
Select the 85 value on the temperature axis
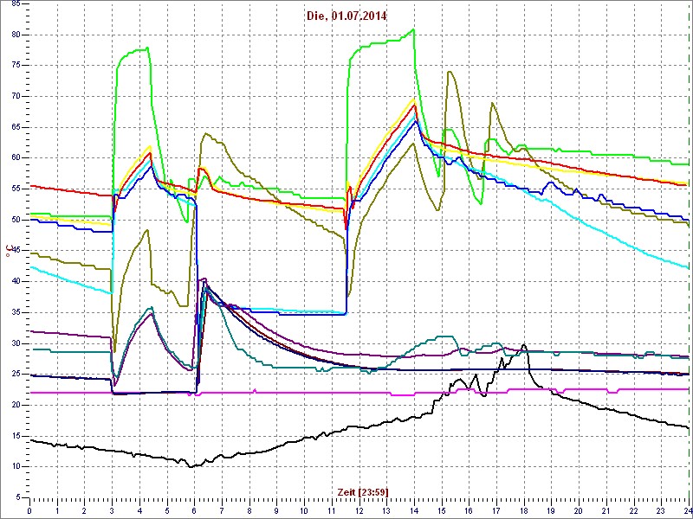15,4
